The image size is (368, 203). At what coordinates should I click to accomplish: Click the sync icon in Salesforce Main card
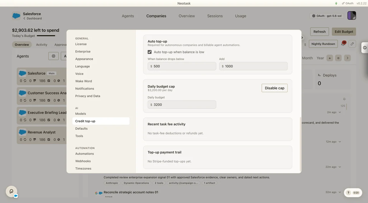tap(25, 81)
